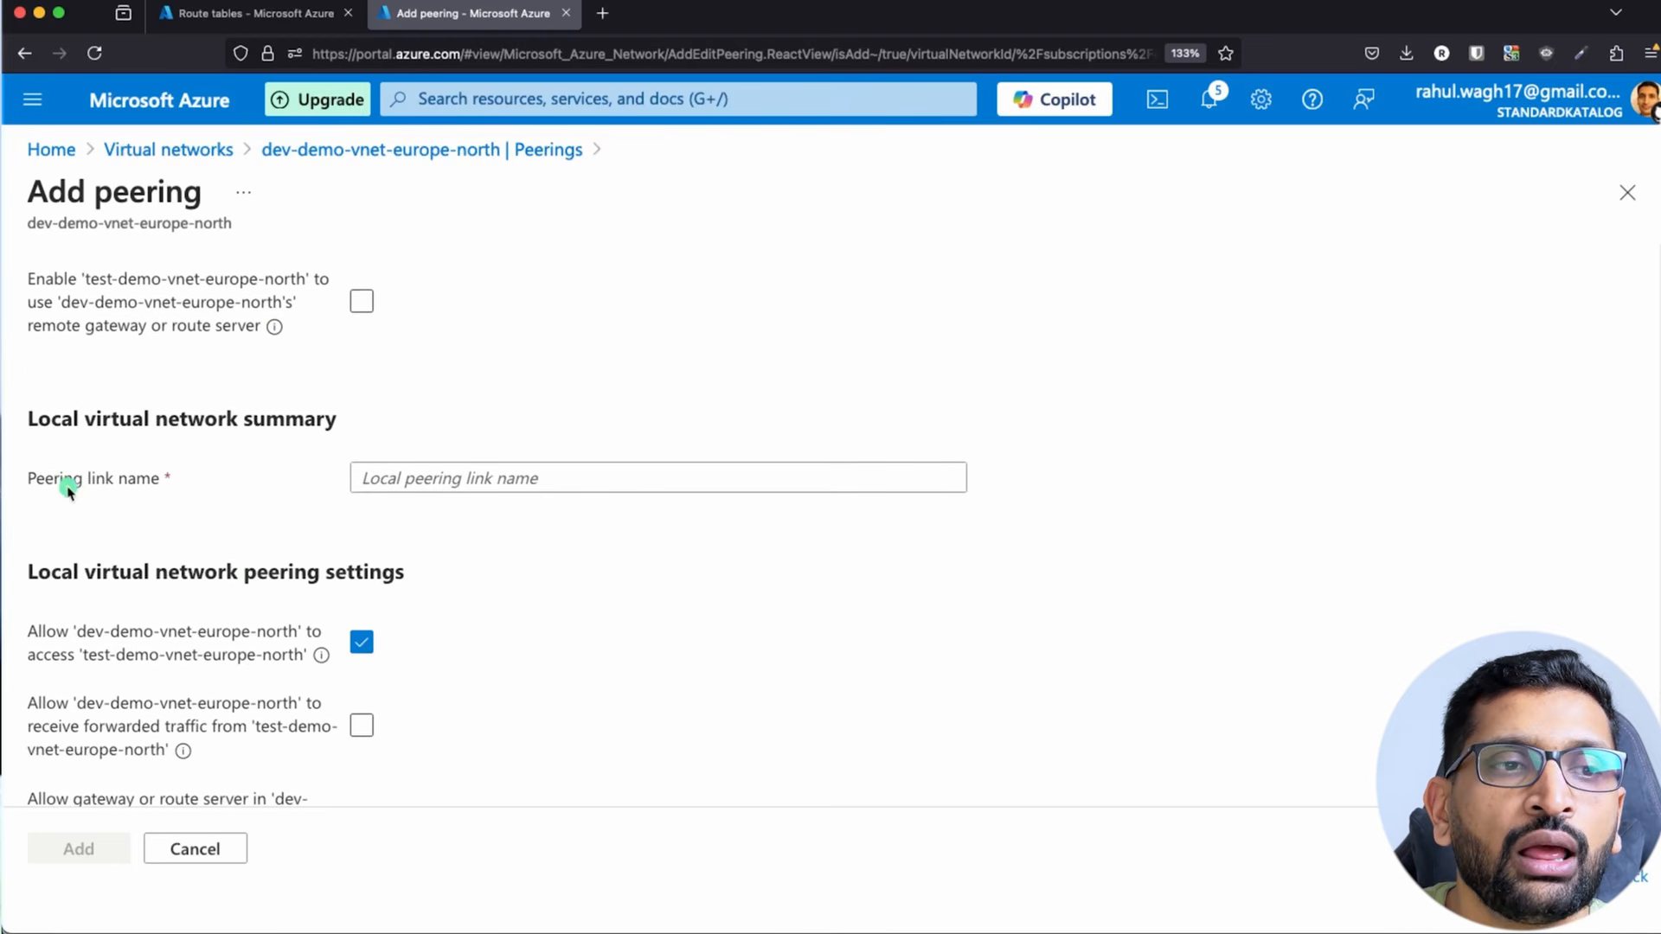The width and height of the screenshot is (1661, 934).
Task: Reload the page with the browser refresh icon
Action: click(94, 54)
